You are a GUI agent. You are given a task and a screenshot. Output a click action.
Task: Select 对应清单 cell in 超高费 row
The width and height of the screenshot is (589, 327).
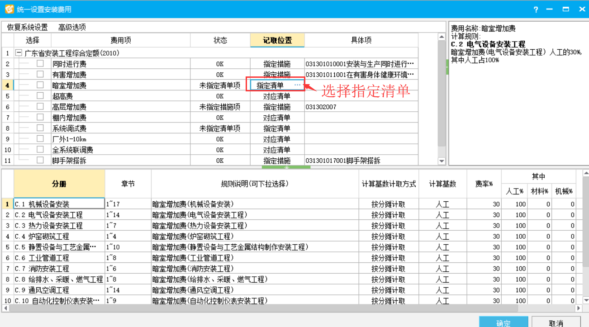click(x=277, y=96)
